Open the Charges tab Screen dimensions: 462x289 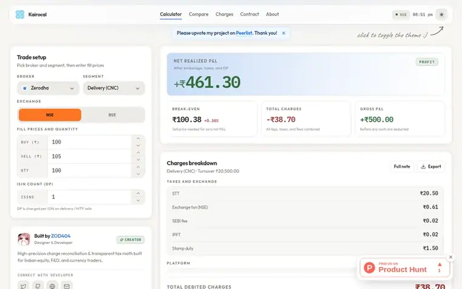click(x=224, y=14)
